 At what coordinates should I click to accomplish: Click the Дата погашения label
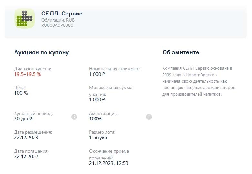[31, 151]
